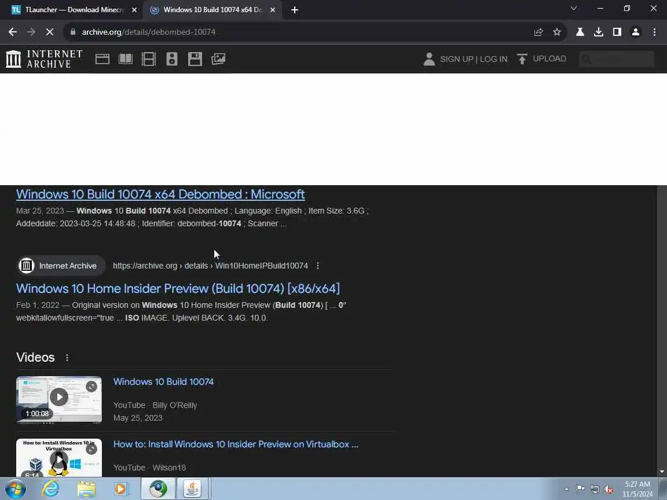Click the Internet Archive upload arrow icon
The image size is (667, 500).
(x=522, y=58)
